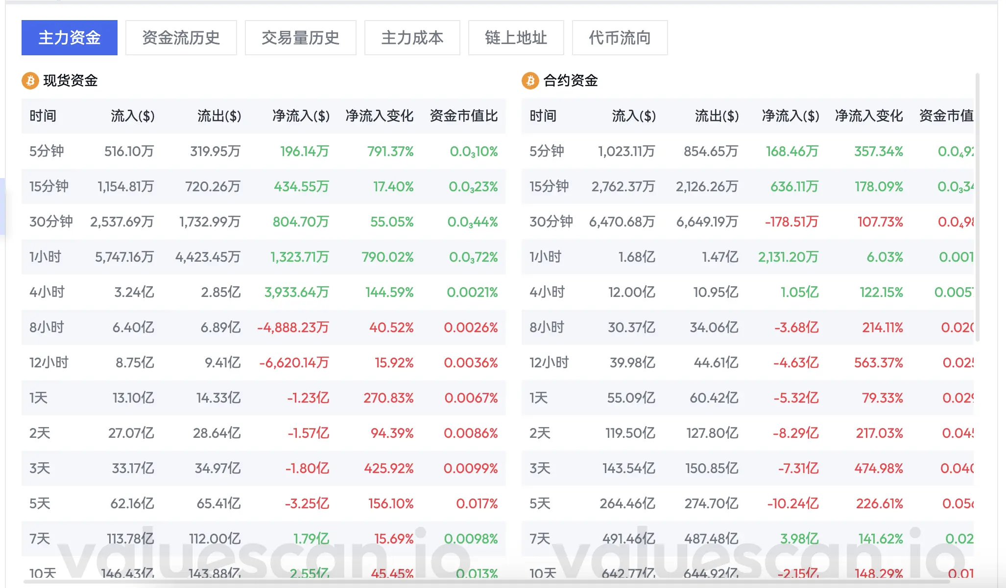Click spot 8小时 net inflow -4,888.23万
Image resolution: width=1006 pixels, height=588 pixels.
(x=293, y=327)
